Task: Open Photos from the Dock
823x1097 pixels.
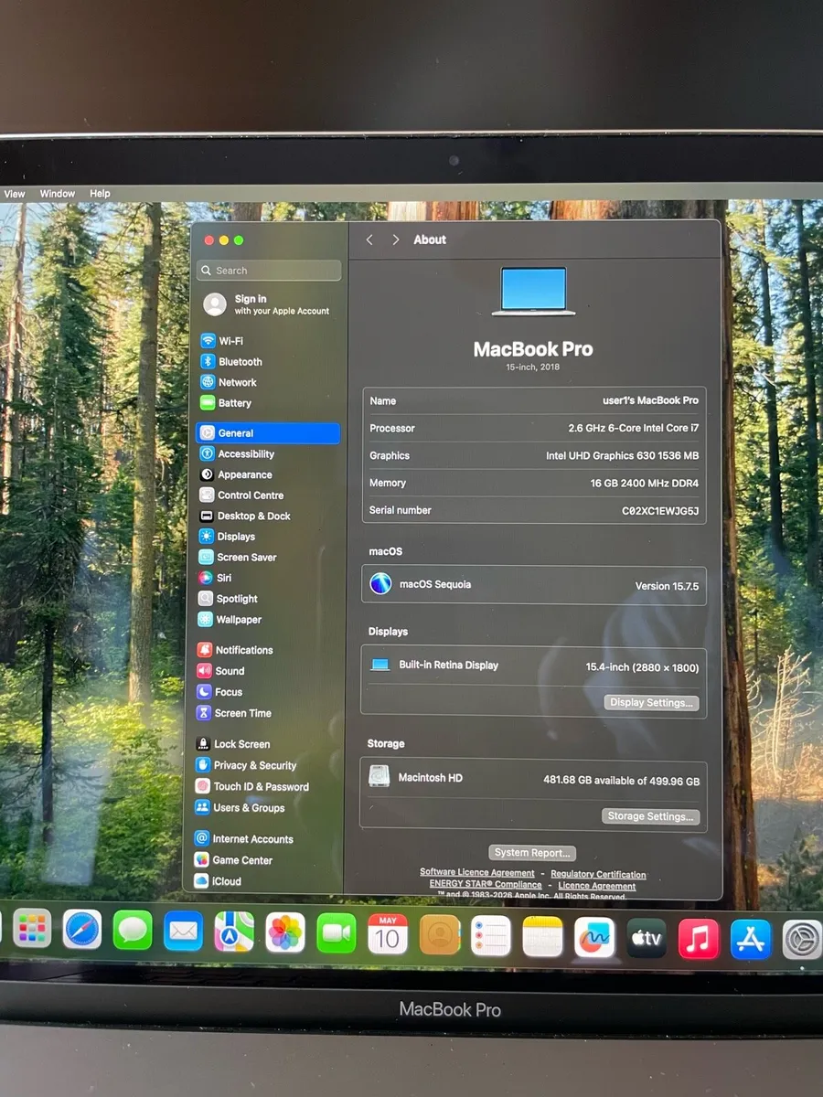Action: pyautogui.click(x=285, y=933)
